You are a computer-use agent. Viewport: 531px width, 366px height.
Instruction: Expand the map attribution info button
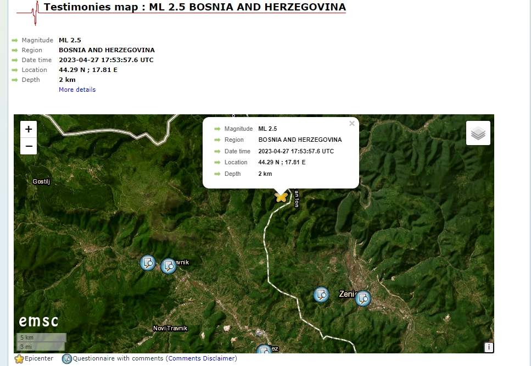(488, 347)
